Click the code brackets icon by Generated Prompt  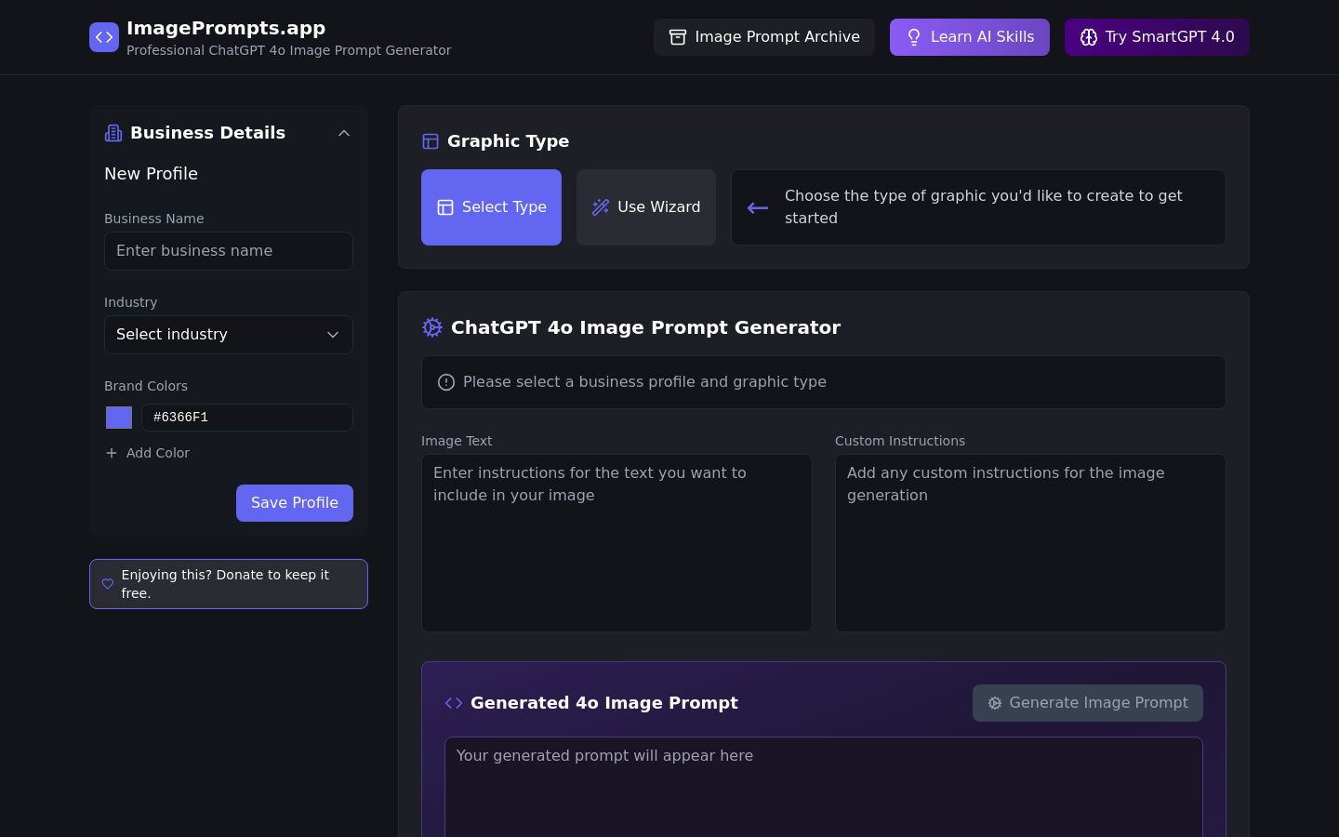[x=454, y=703]
